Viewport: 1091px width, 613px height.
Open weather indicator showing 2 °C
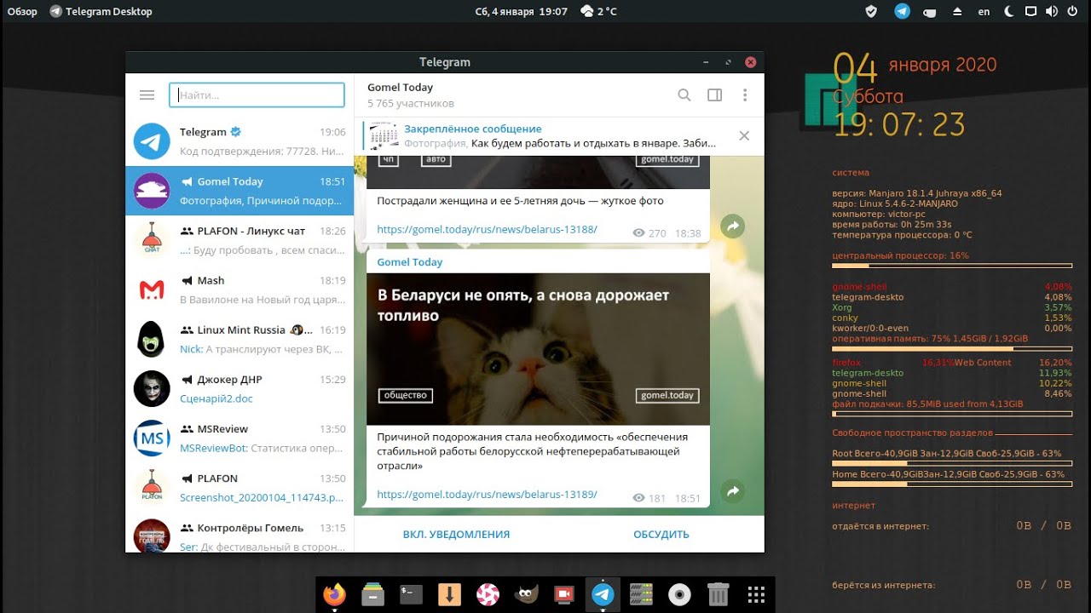pyautogui.click(x=598, y=12)
